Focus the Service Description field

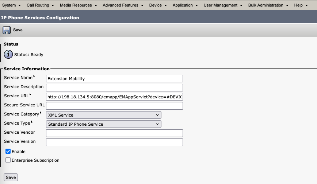pos(114,88)
